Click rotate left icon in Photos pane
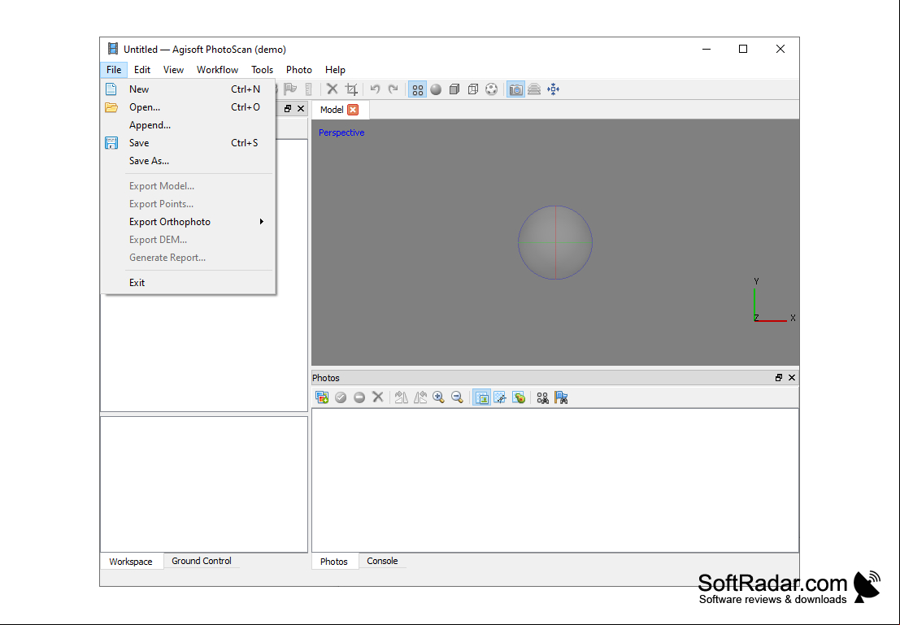 420,397
